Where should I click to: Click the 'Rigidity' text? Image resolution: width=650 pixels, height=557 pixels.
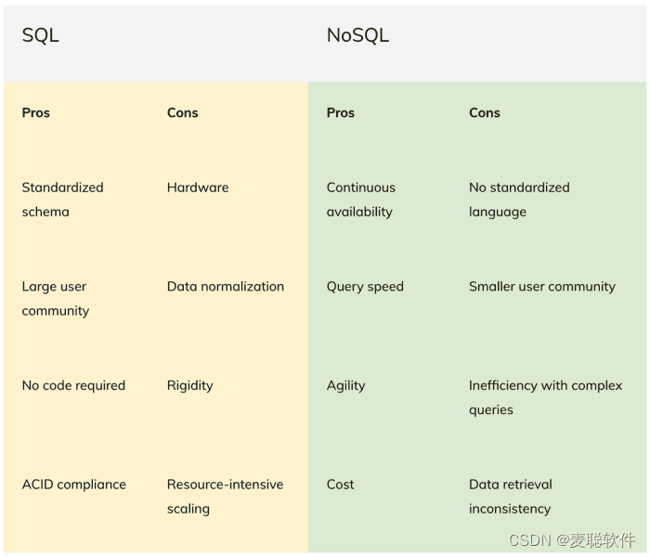[x=189, y=385]
